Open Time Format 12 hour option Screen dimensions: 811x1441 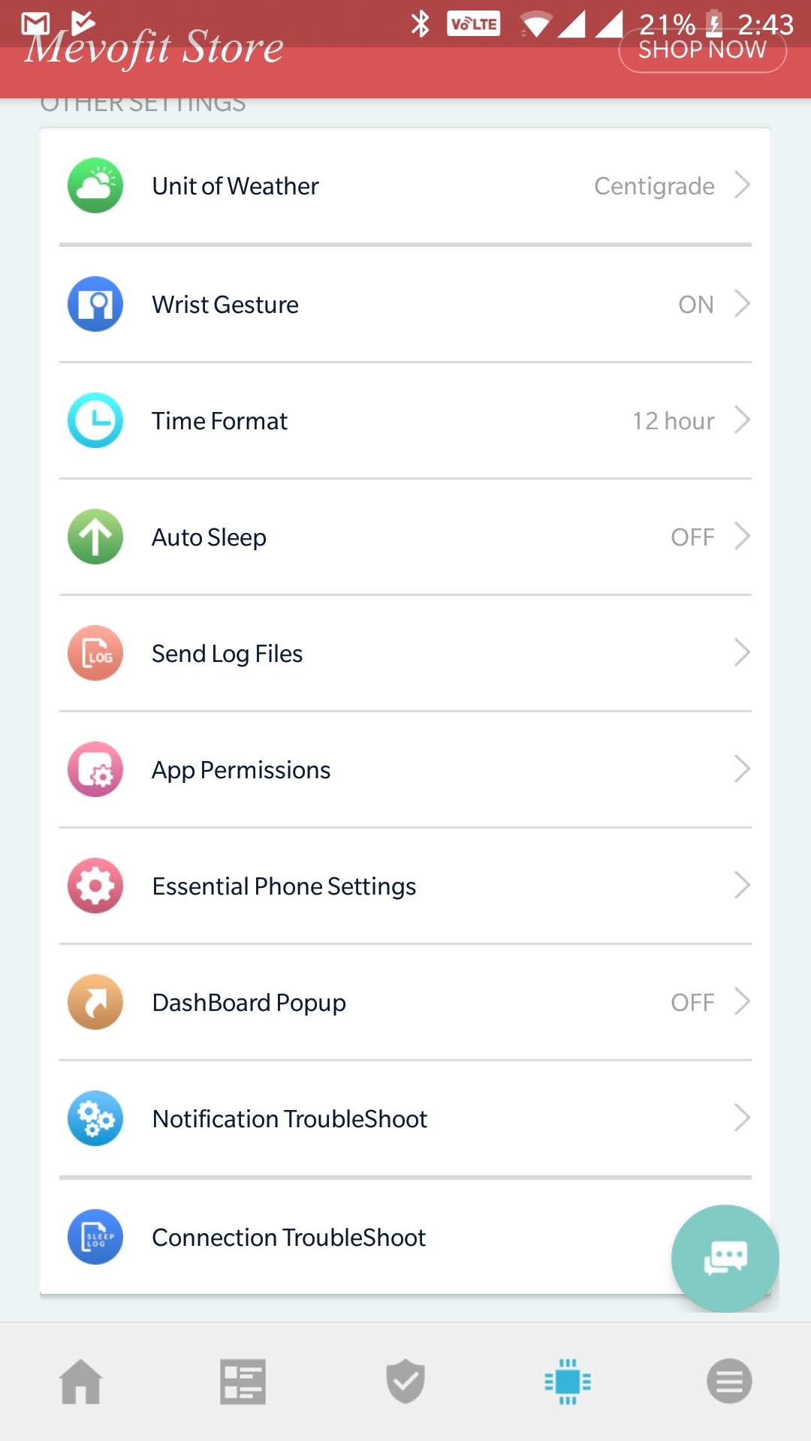[673, 421]
